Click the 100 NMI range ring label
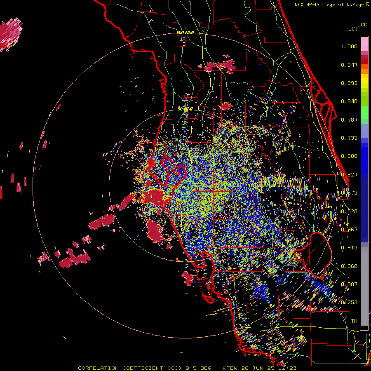Image resolution: width=371 pixels, height=371 pixels. (185, 33)
